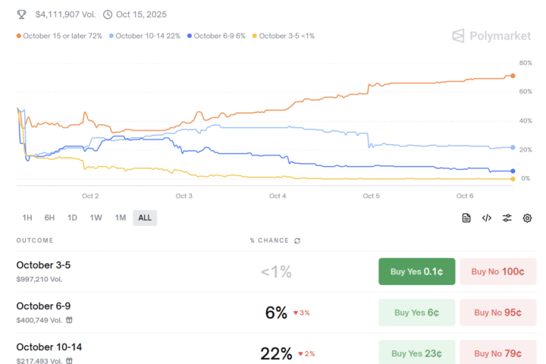The image size is (546, 364).
Task: Click gift icon under October 6-9
Action: (69, 320)
